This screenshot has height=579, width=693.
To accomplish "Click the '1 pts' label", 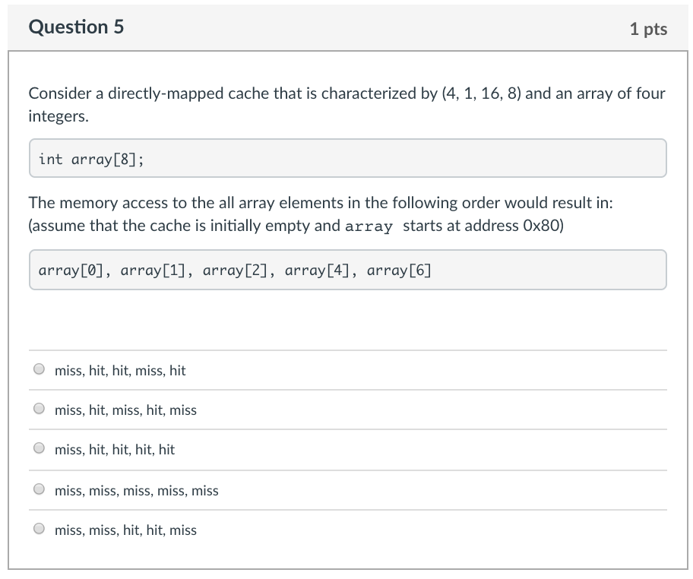I will coord(650,28).
